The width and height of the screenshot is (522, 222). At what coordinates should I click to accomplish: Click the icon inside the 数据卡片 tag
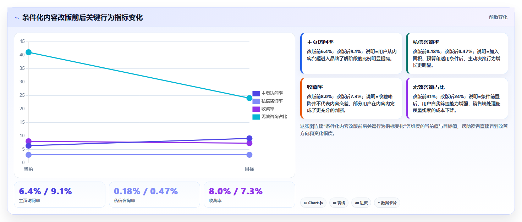tap(379, 203)
